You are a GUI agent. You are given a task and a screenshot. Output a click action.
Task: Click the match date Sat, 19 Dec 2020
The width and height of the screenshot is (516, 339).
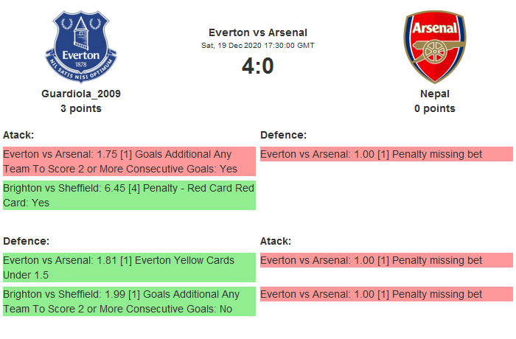[x=258, y=46]
